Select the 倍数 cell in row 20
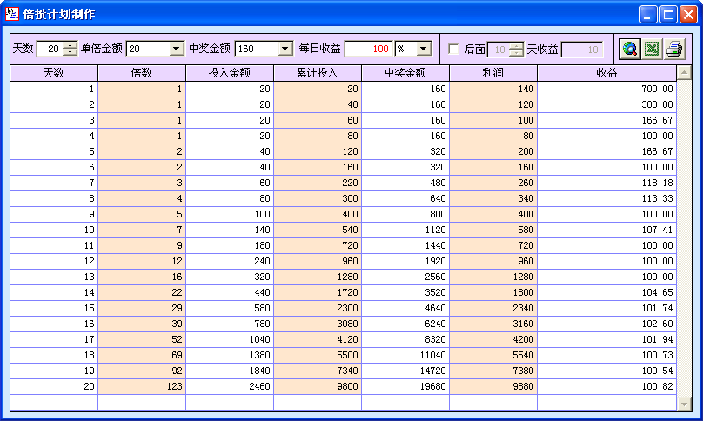 tap(142, 386)
